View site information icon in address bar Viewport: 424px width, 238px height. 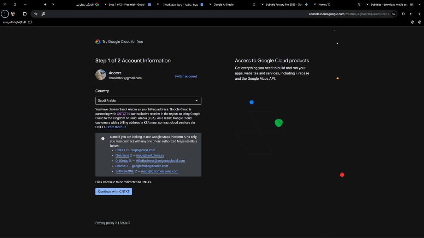pyautogui.click(x=394, y=14)
